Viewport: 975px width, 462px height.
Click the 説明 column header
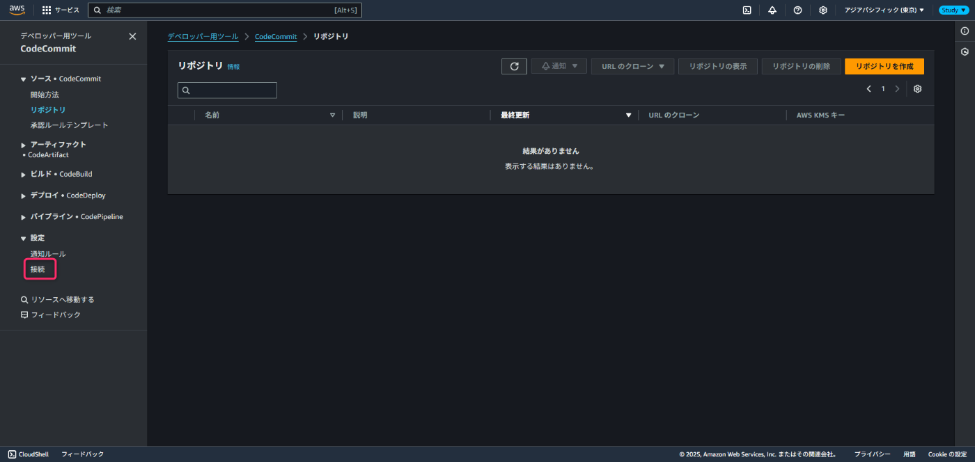point(360,115)
